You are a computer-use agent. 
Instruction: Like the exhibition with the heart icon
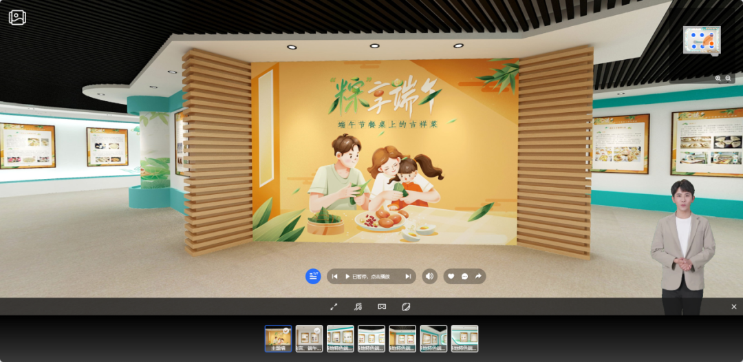451,277
